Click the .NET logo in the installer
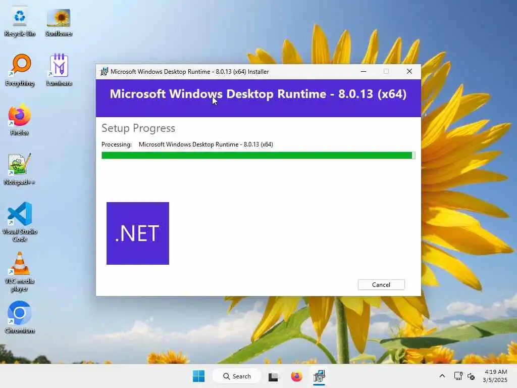517x388 pixels. (x=138, y=233)
